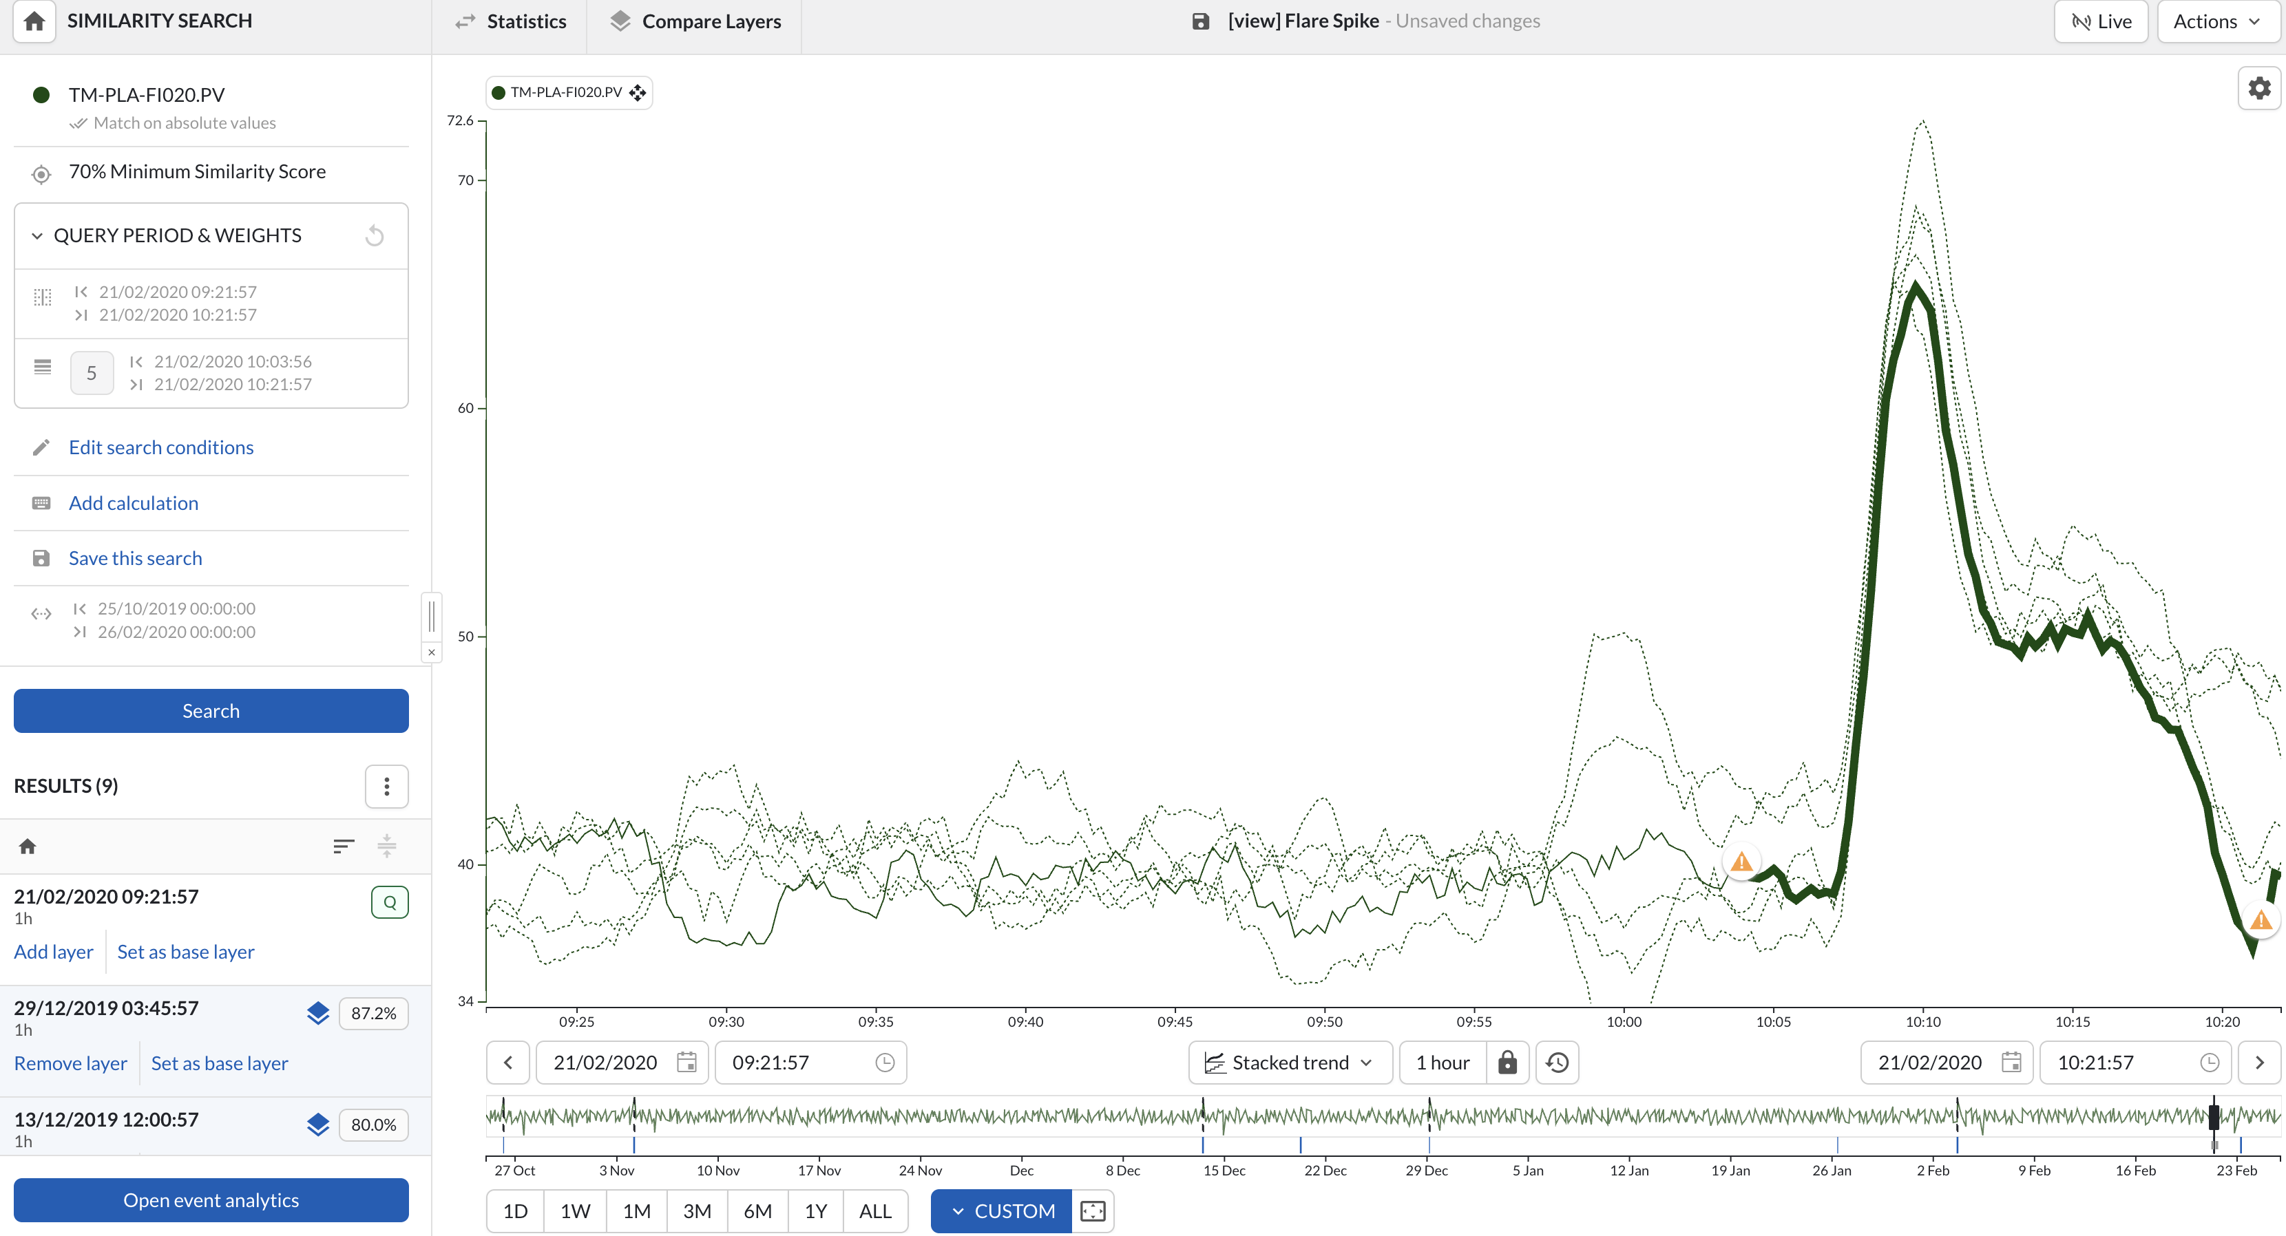Open start date calendar picker
This screenshot has width=2286, height=1236.
(687, 1062)
